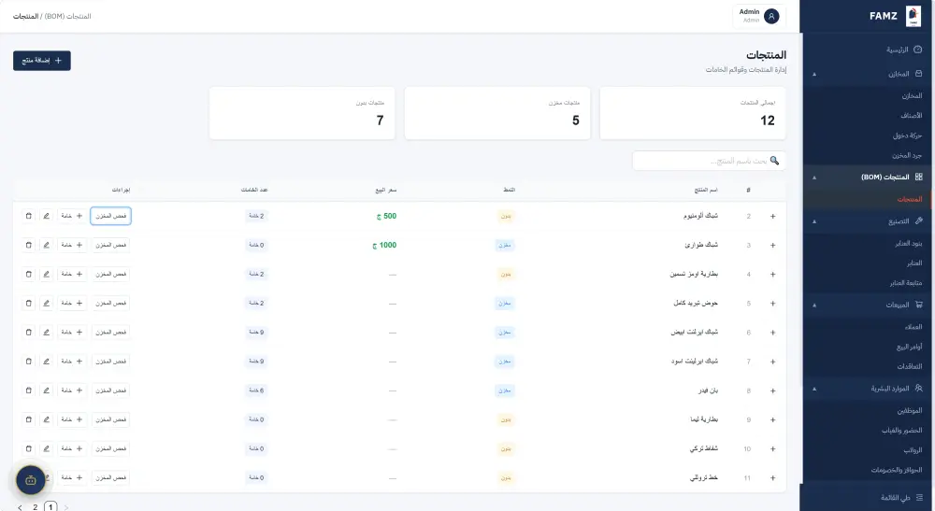Collapse the المبيعات section arrow
935x511 pixels.
tap(814, 305)
